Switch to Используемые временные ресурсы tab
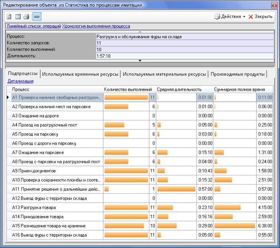280x248 pixels. coord(81,73)
